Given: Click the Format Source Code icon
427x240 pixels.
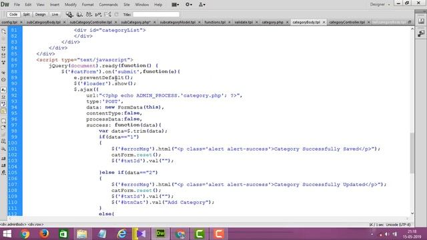Looking at the screenshot, I should [3, 173].
